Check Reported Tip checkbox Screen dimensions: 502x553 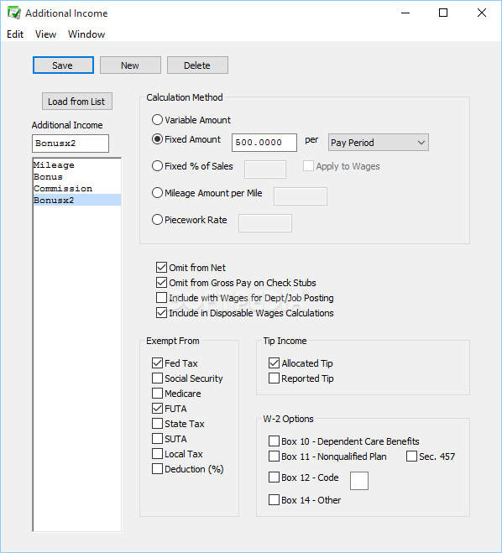tap(275, 378)
